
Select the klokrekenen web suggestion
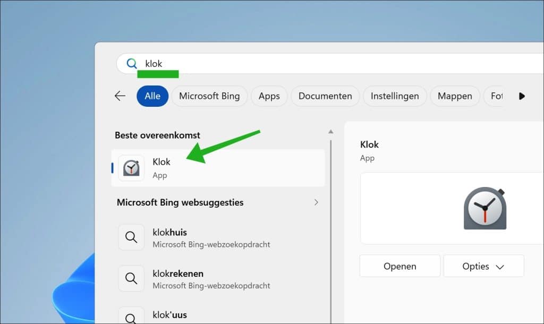tap(218, 279)
